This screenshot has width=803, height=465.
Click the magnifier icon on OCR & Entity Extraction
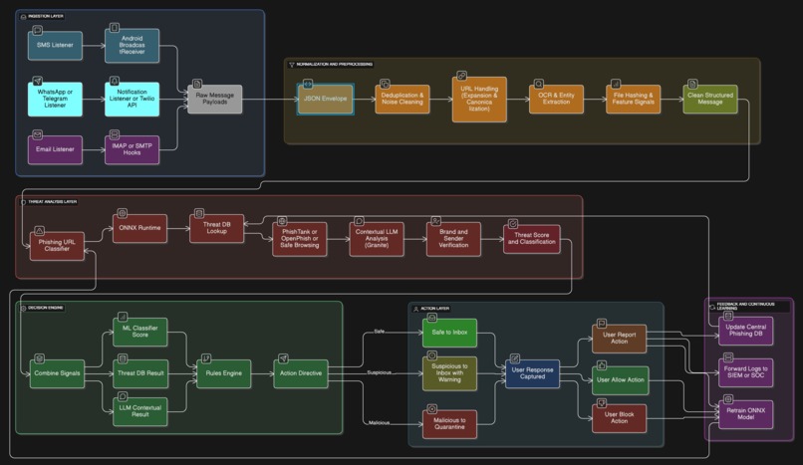point(539,84)
